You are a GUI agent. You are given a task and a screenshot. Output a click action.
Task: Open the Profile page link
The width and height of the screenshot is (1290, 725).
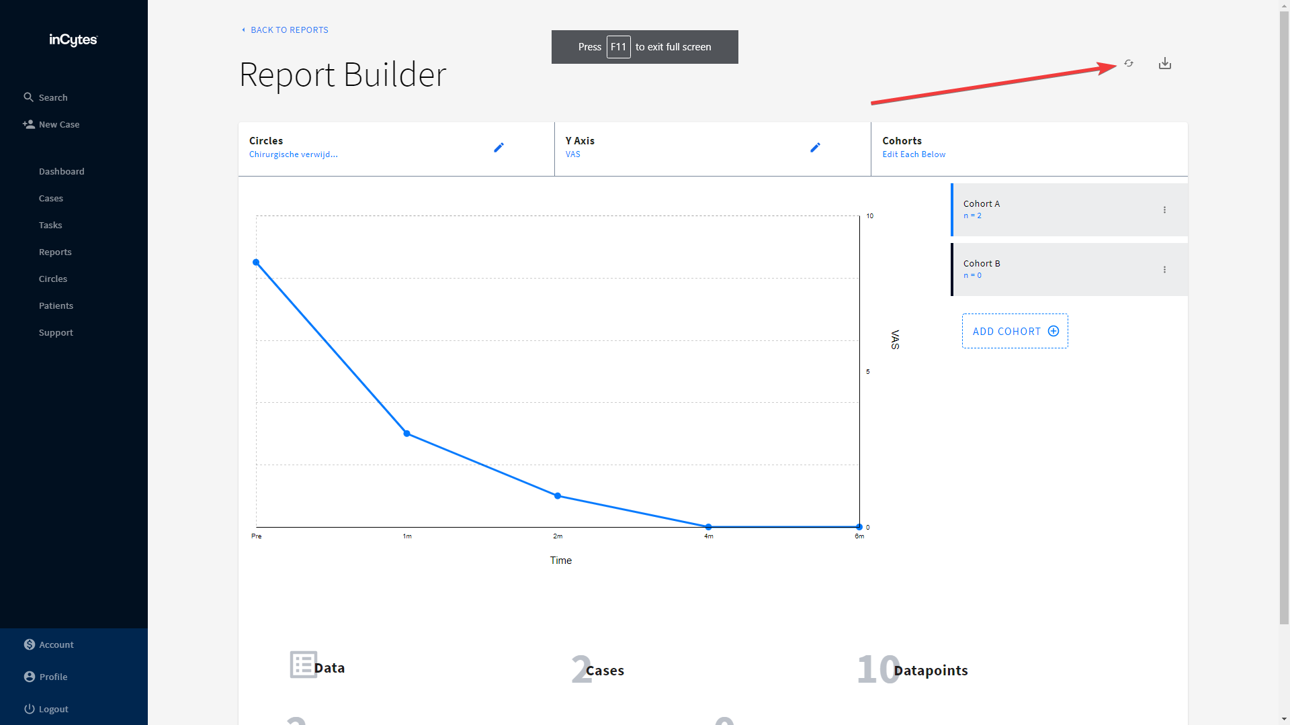(x=53, y=677)
